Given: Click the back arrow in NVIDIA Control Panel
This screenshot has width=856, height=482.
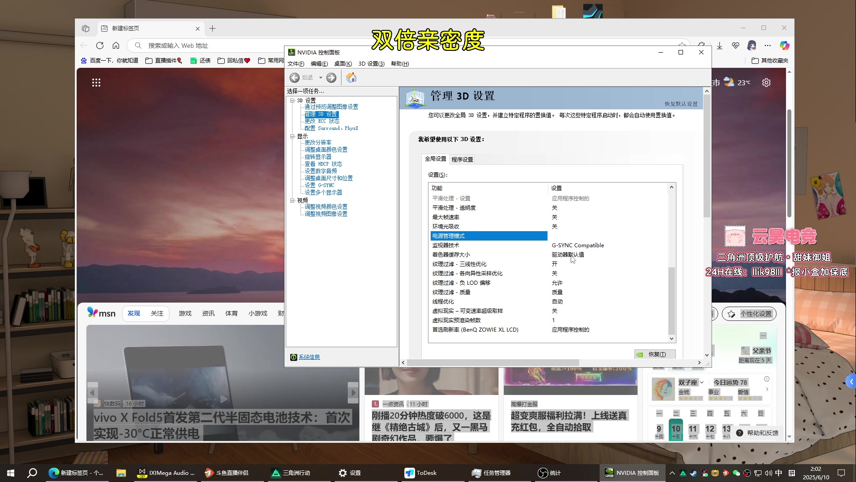Looking at the screenshot, I should click(x=294, y=78).
